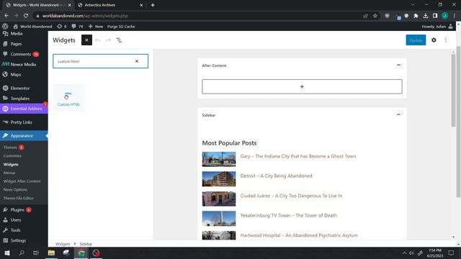
Task: Open the three-dot options menu
Action: [446, 40]
